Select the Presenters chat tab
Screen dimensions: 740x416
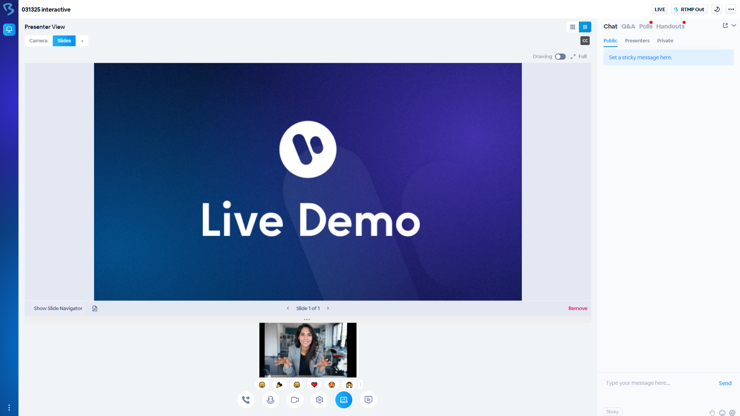[x=637, y=41]
